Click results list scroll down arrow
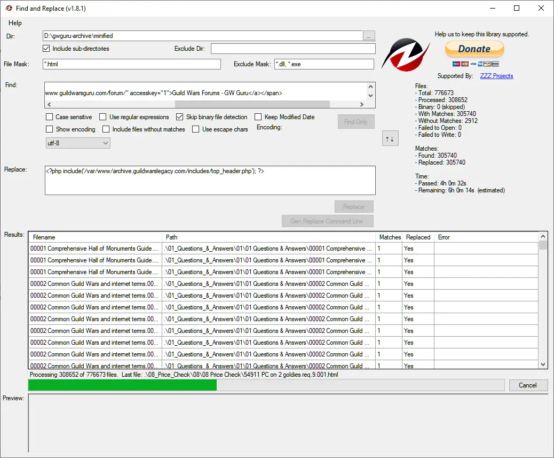Viewport: 554px width, 458px height. click(543, 364)
